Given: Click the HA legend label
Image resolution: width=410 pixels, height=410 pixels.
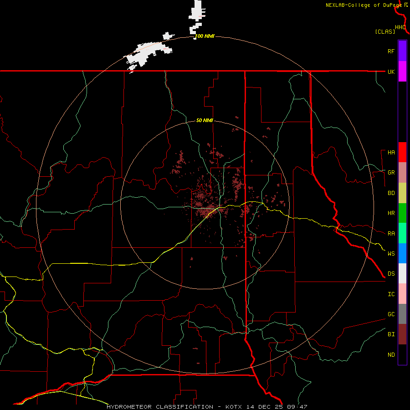Looking at the screenshot, I should [391, 152].
